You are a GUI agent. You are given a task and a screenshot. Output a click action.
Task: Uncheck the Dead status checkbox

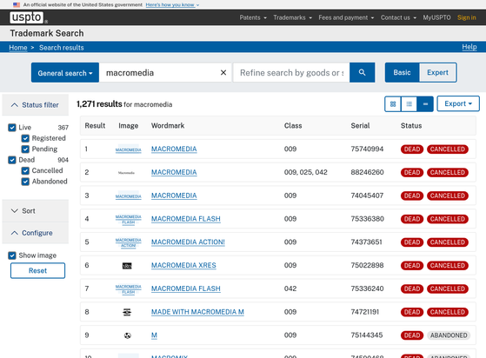click(x=12, y=160)
